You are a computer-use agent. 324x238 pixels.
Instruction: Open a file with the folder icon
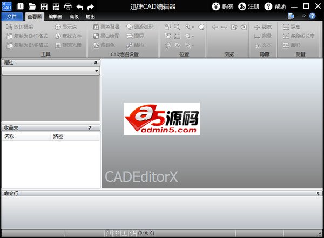[32, 6]
